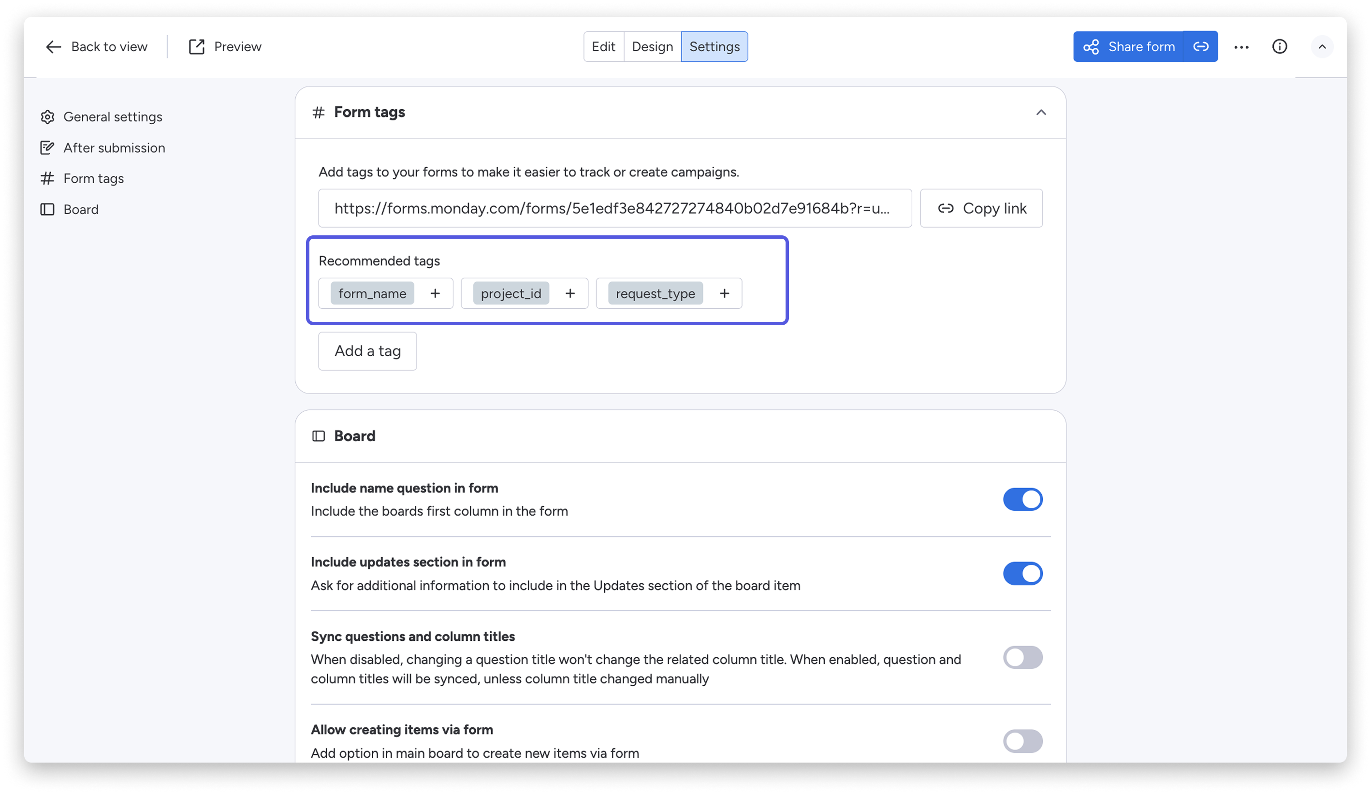This screenshot has height=794, width=1371.
Task: Switch to the Design tab
Action: [652, 47]
